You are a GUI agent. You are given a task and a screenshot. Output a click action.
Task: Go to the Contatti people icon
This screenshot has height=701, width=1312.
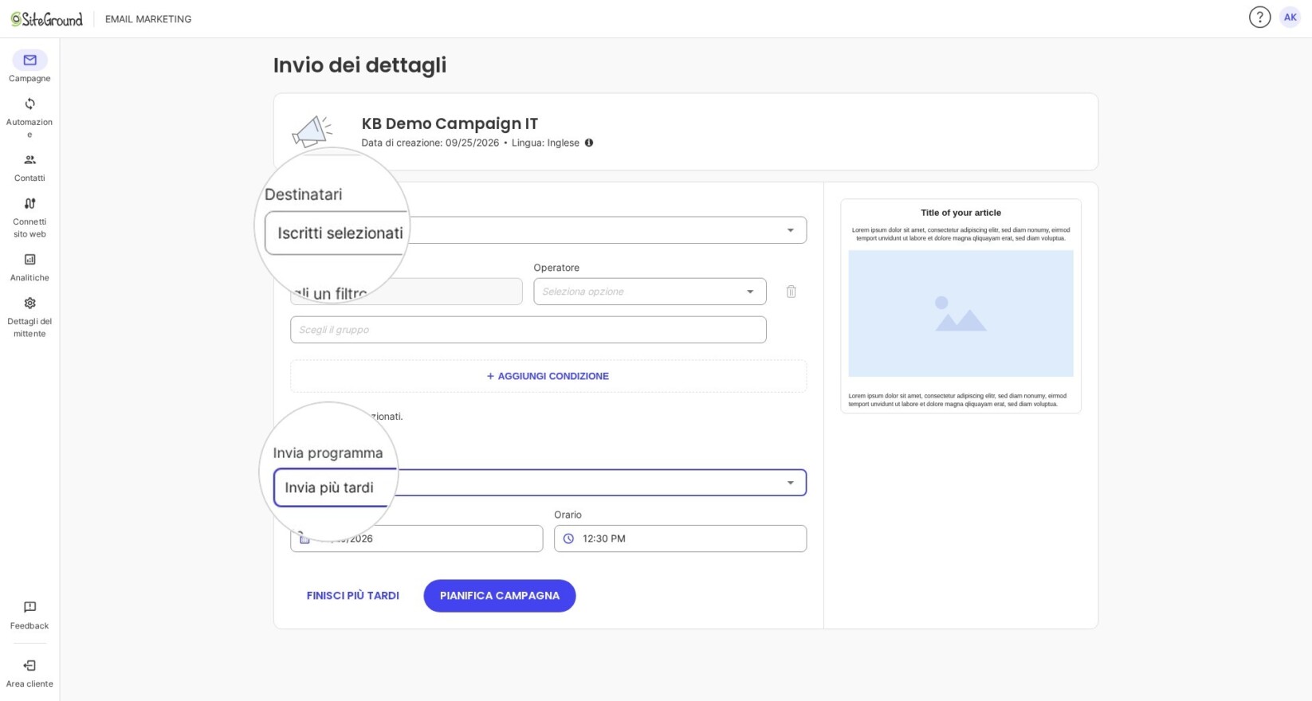click(29, 160)
